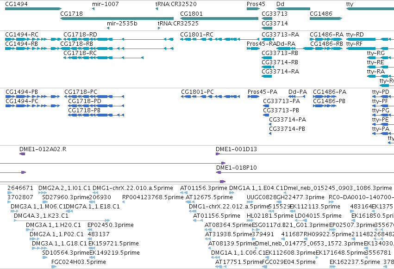Select the CG1801-RC transcript label
The image size is (394, 269).
[197, 34]
